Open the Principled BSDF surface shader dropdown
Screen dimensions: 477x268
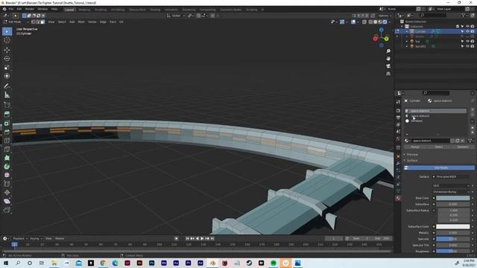coord(450,176)
